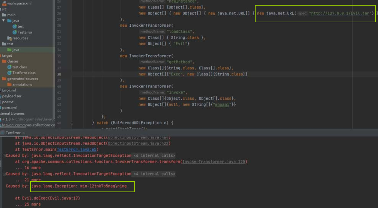Click 'at Evil.doExec(Evil.java:17)' line
This screenshot has height=208, width=378.
(x=48, y=198)
